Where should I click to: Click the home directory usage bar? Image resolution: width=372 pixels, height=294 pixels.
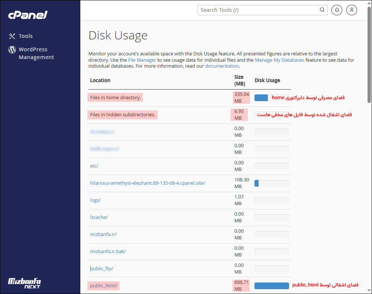point(261,98)
